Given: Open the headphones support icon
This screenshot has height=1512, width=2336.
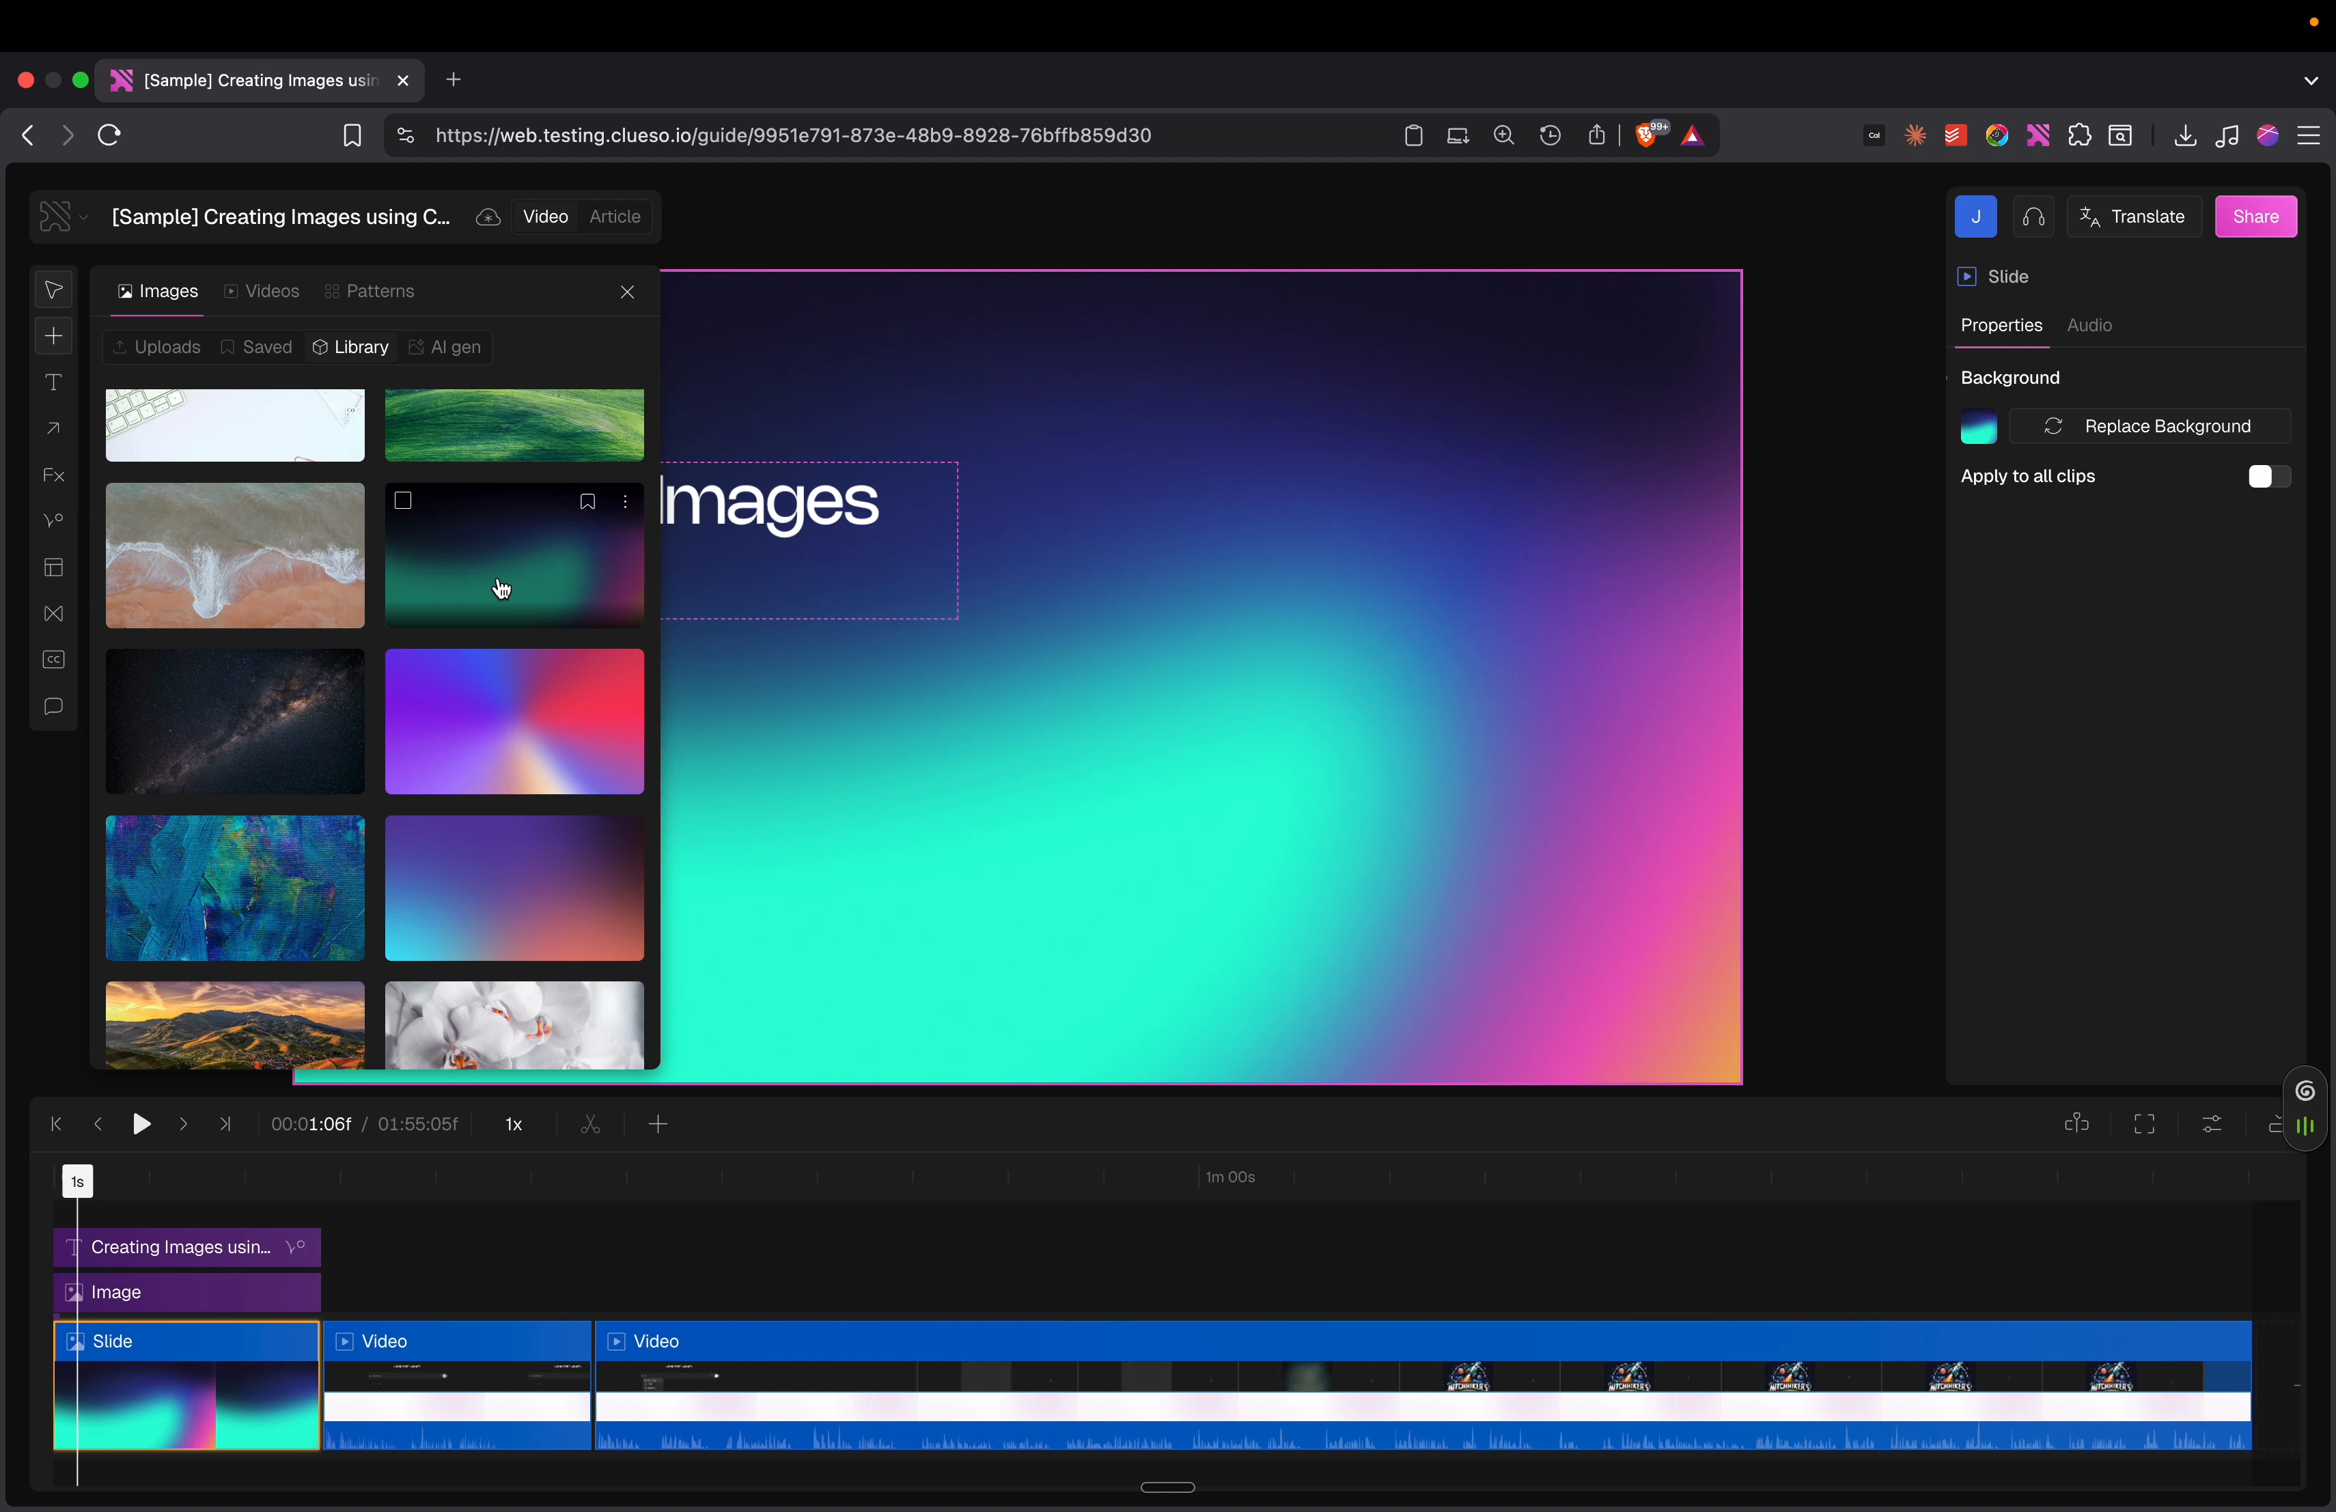Looking at the screenshot, I should click(2033, 217).
